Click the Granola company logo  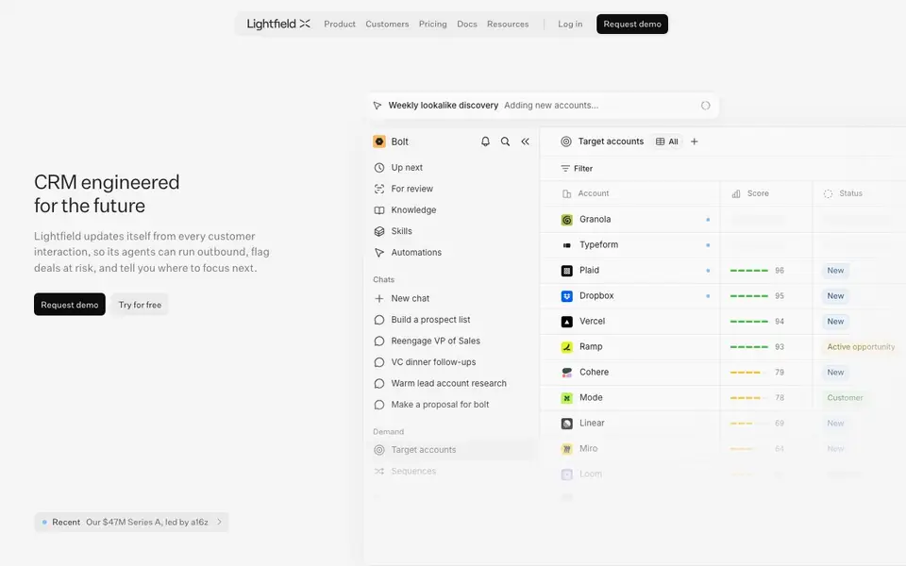pyautogui.click(x=567, y=220)
